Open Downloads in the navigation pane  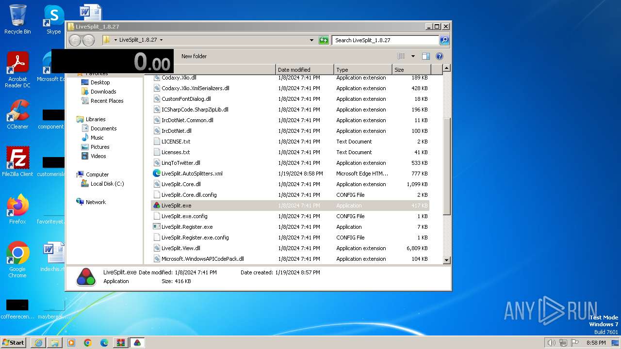point(103,92)
